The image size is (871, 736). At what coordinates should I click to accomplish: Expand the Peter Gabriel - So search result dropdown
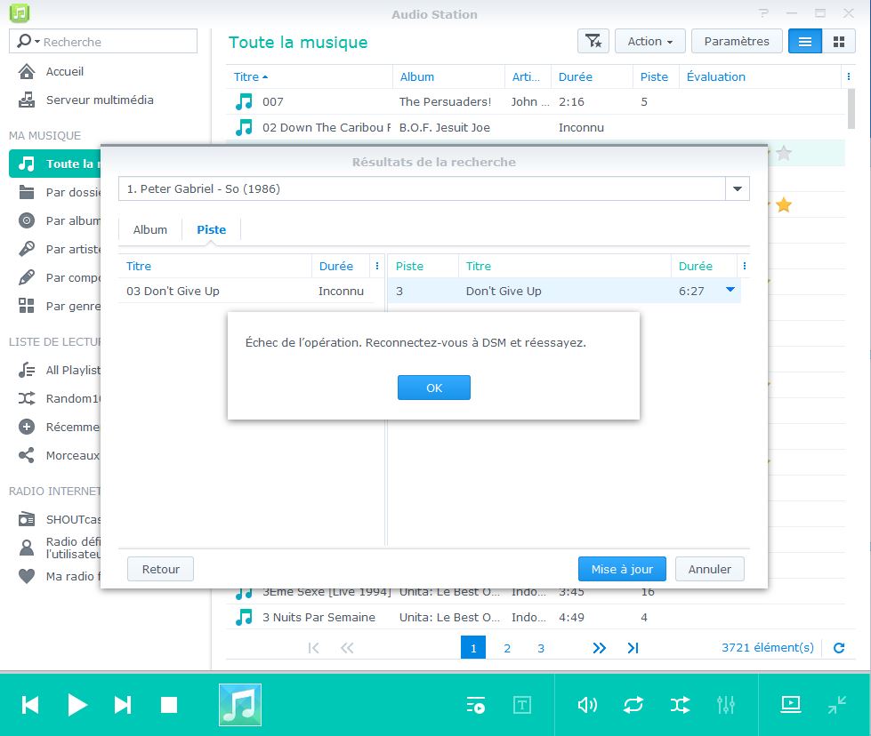737,188
